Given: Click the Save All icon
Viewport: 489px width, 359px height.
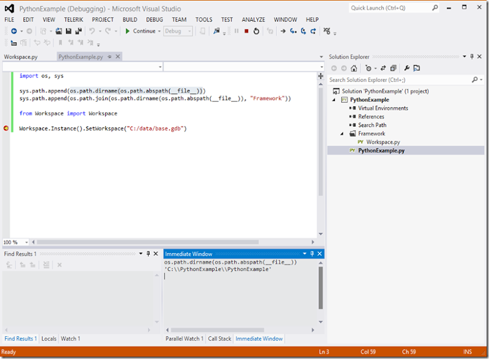Looking at the screenshot, I should [x=79, y=31].
